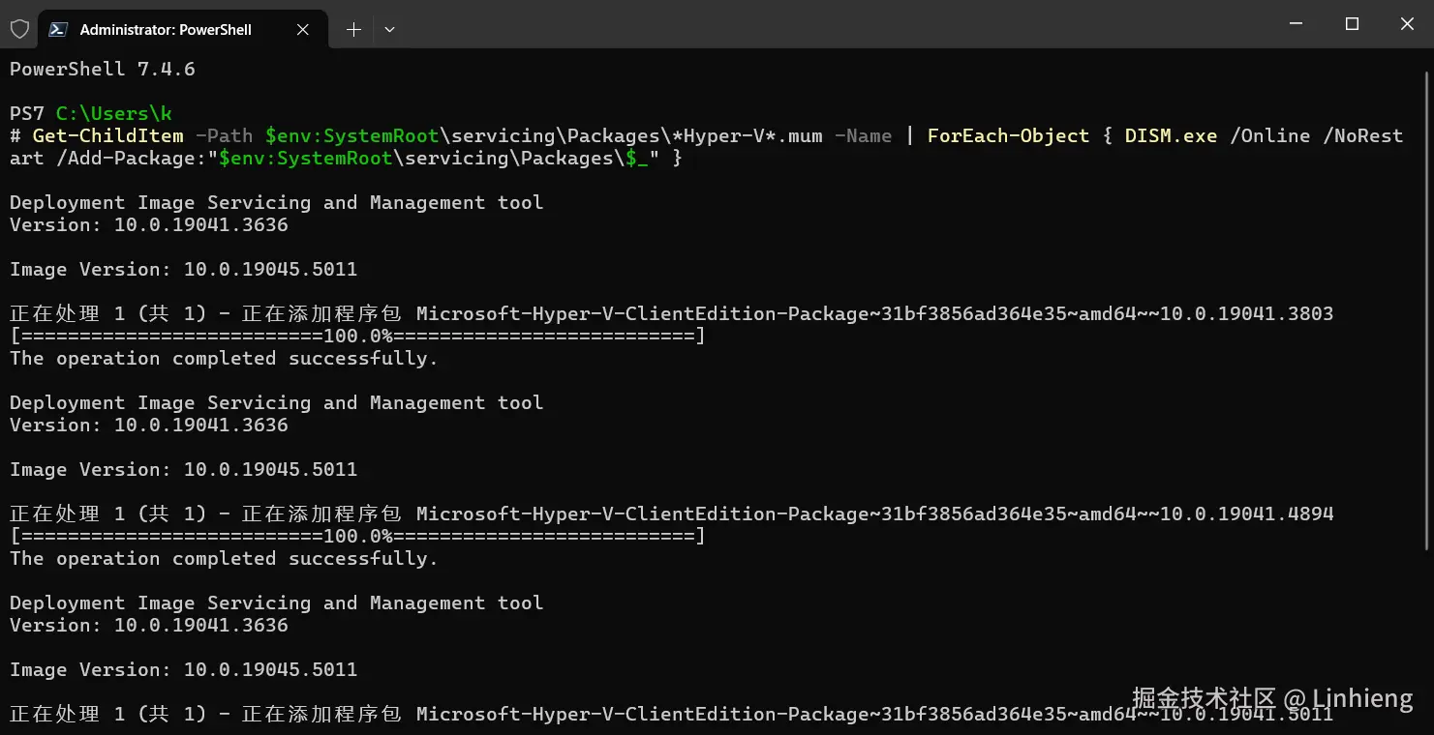Click the second 100.0% progress bar
This screenshot has height=735, width=1434.
(x=357, y=537)
